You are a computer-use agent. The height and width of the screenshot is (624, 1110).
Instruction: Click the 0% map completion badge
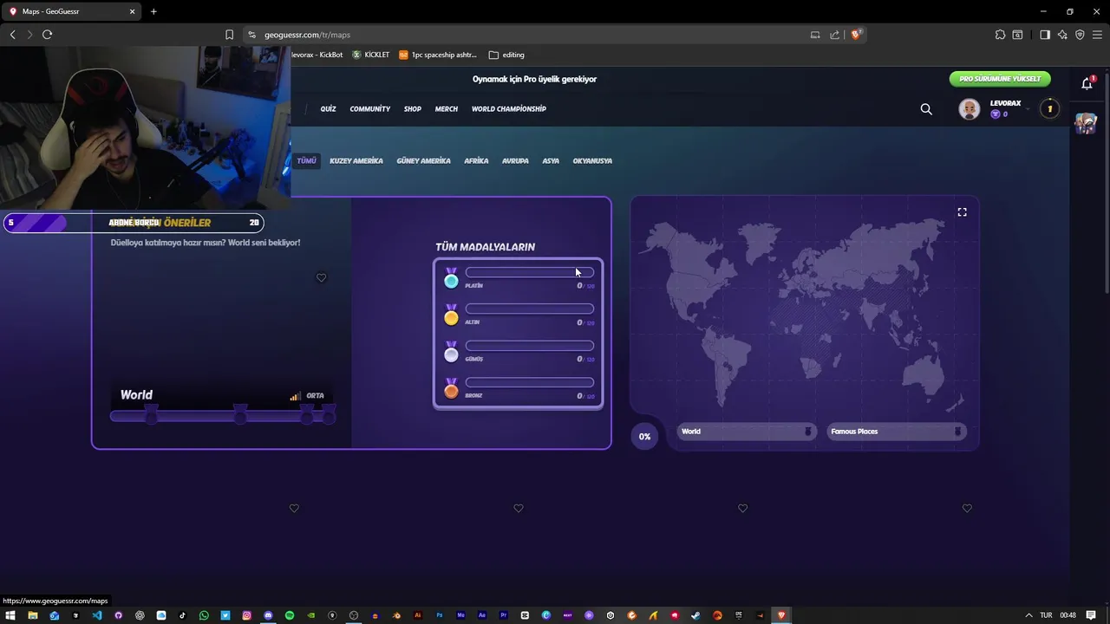pyautogui.click(x=644, y=437)
